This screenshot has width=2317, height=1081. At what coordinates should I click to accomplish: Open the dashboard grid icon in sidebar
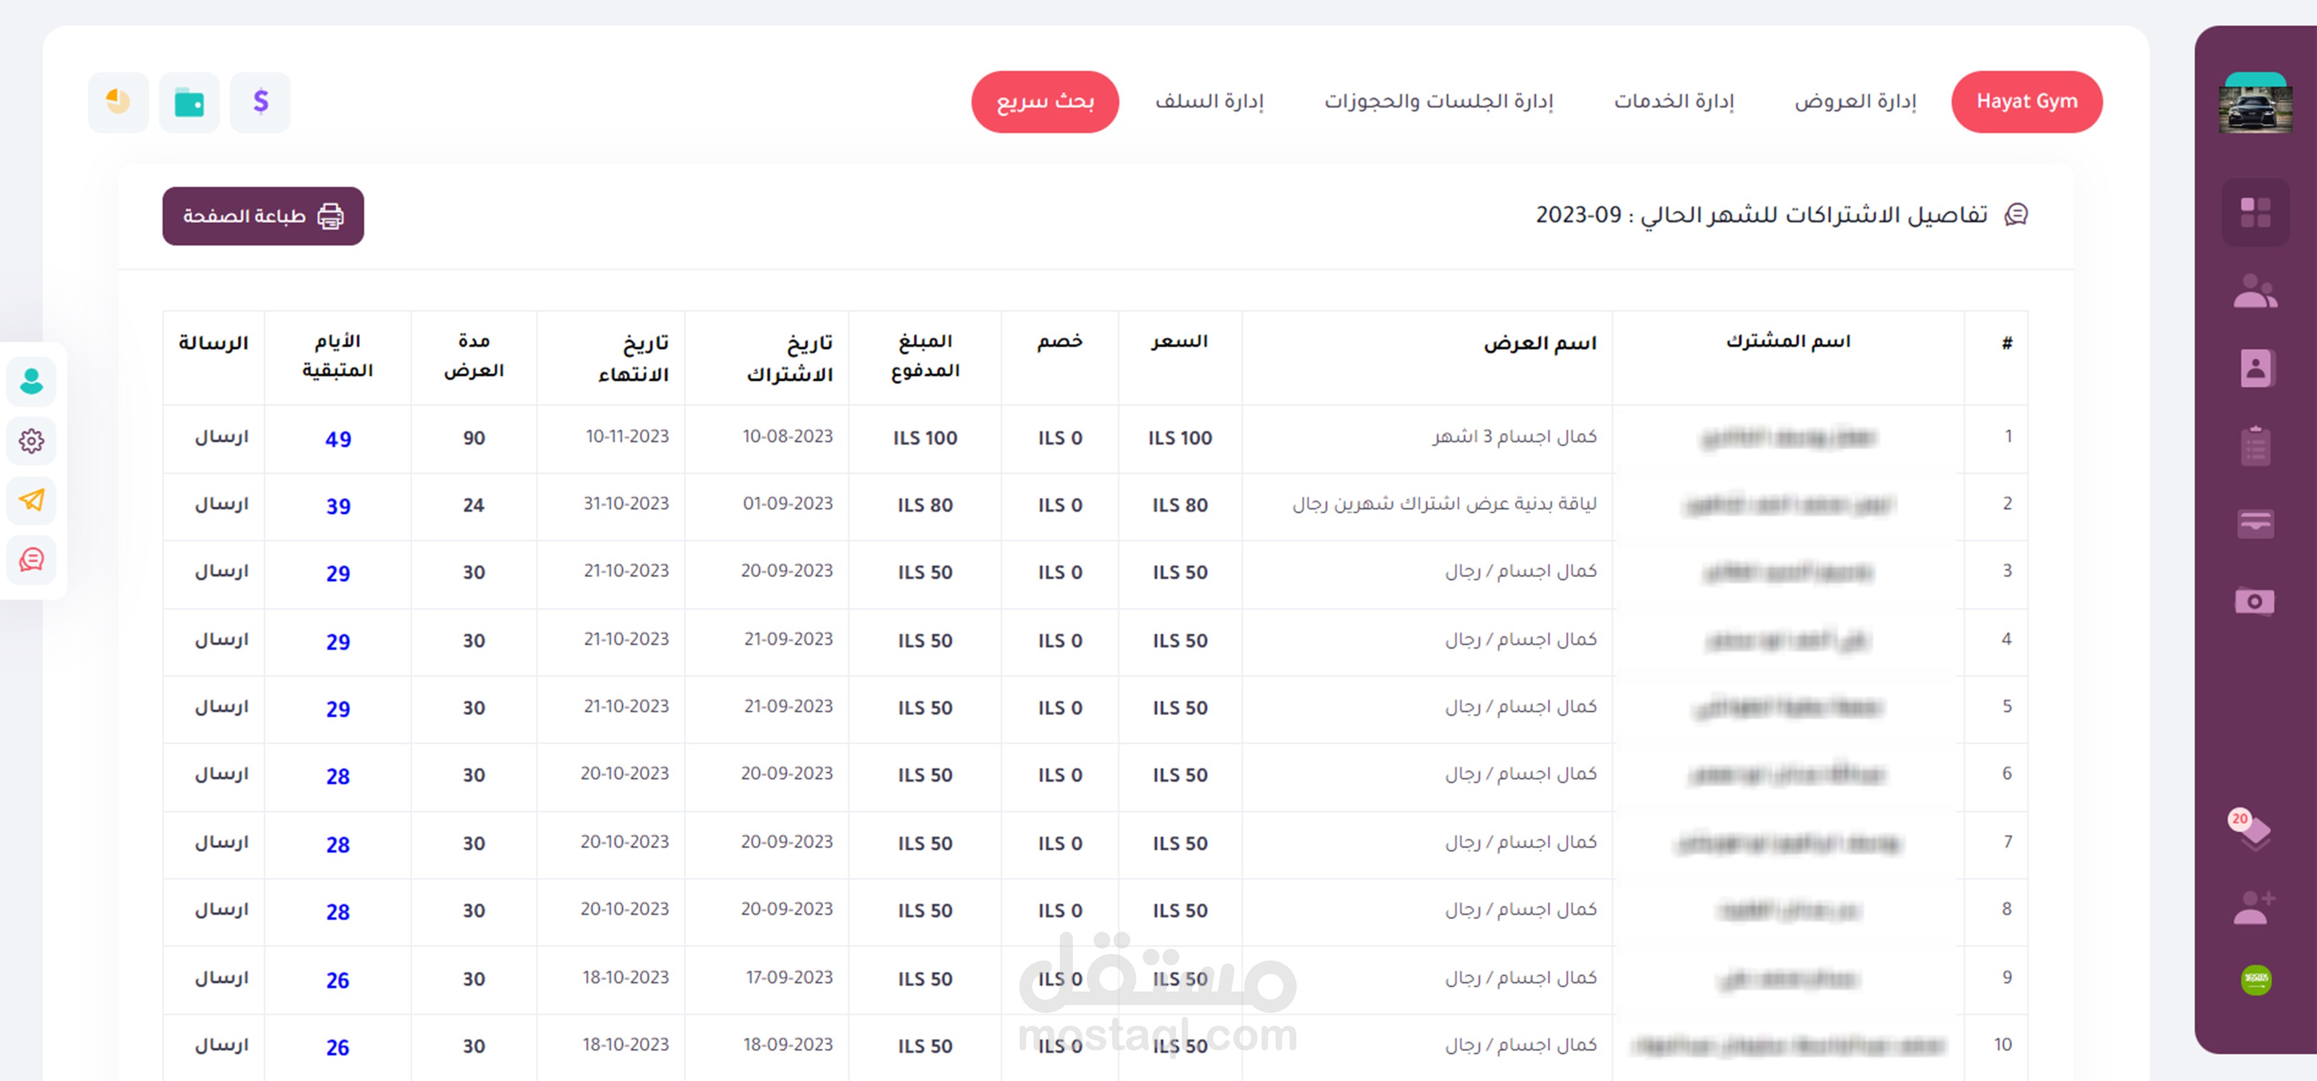2254,213
